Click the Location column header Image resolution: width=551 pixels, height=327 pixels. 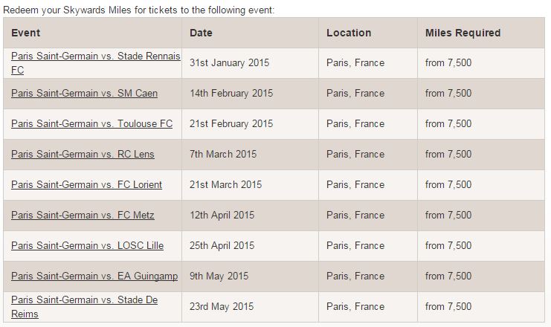[349, 33]
